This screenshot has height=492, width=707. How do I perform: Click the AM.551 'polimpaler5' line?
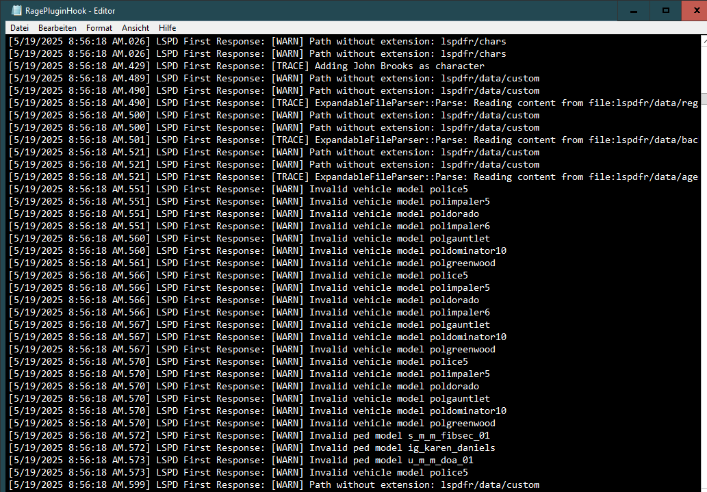coord(249,202)
